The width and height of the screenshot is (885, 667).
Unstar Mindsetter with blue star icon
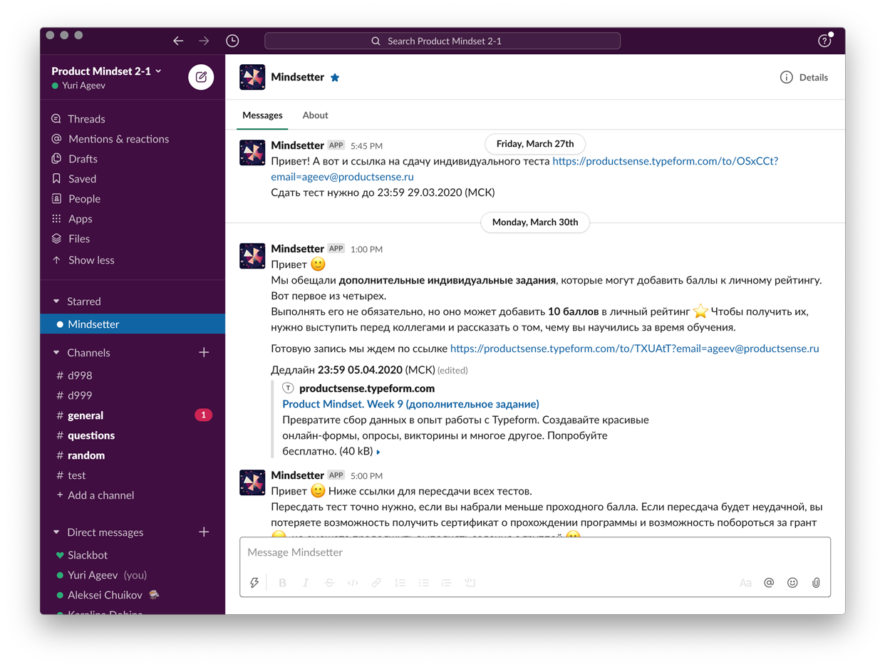click(x=335, y=78)
